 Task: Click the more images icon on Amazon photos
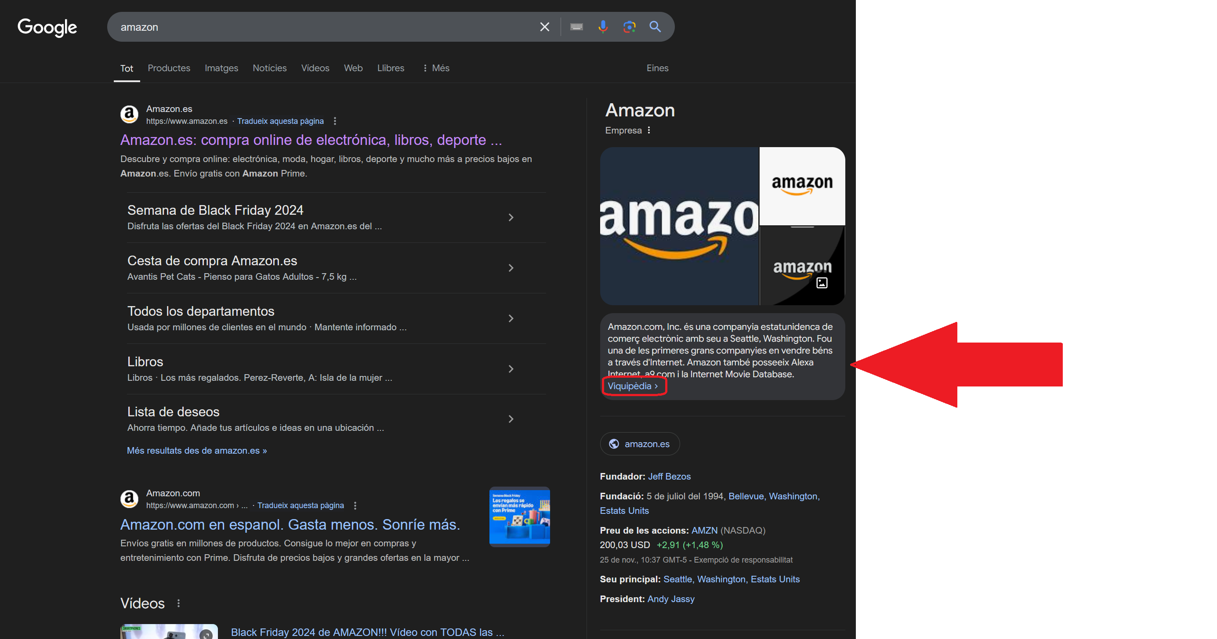822,283
